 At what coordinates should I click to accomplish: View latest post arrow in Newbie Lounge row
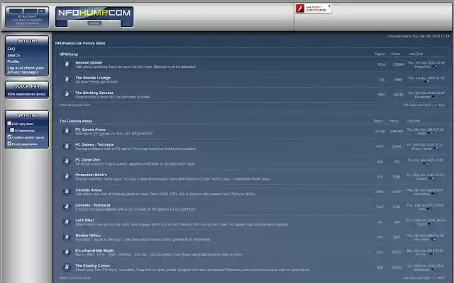pyautogui.click(x=426, y=82)
